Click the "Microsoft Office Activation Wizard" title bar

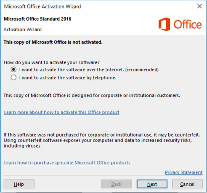click(42, 6)
